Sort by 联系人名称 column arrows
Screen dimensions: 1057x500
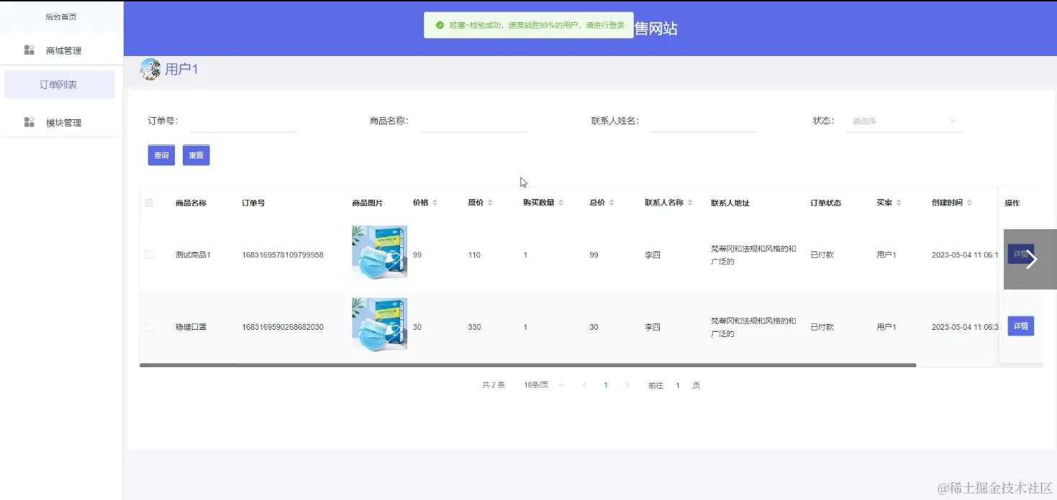click(690, 203)
